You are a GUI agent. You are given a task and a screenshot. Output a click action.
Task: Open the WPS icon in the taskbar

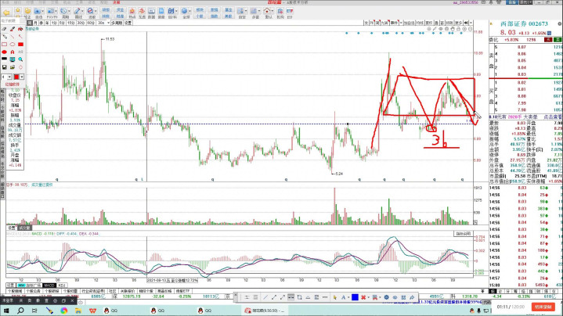(x=92, y=311)
